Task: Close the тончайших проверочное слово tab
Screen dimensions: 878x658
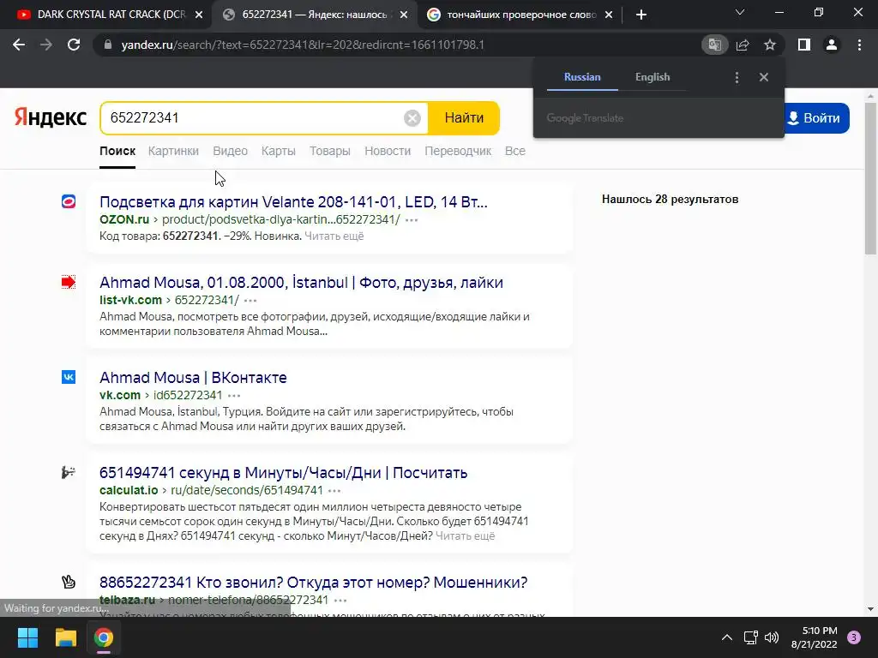Action: pos(609,15)
